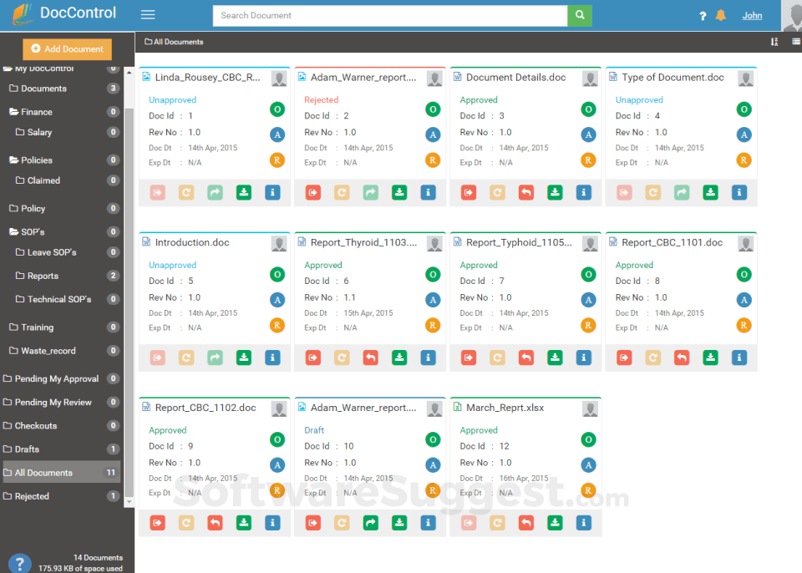Select Rejected in the sidebar
This screenshot has width=802, height=573.
click(x=33, y=496)
